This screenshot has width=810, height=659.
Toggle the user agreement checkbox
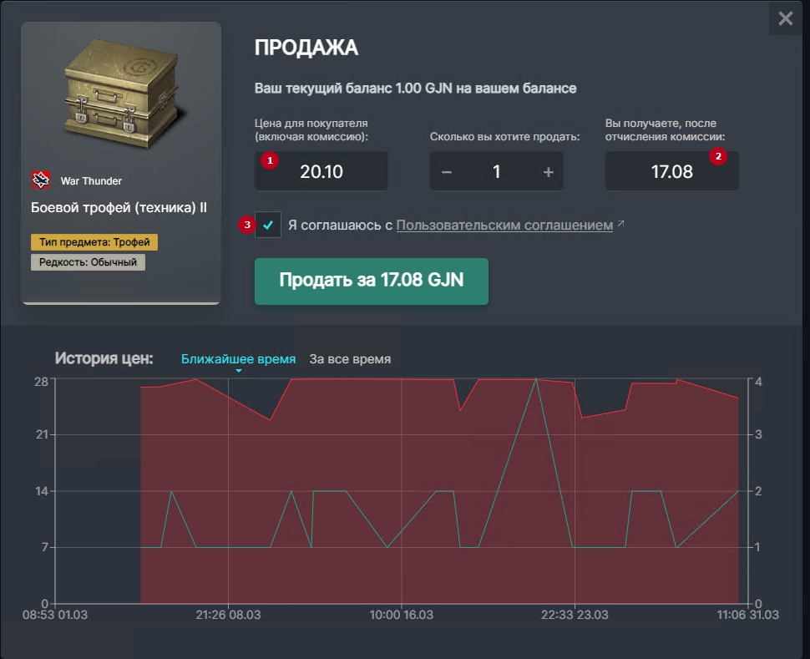click(268, 225)
